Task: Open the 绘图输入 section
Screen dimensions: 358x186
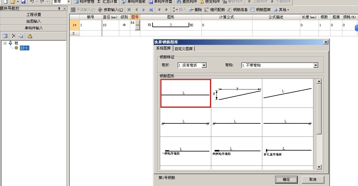Action: coord(34,21)
